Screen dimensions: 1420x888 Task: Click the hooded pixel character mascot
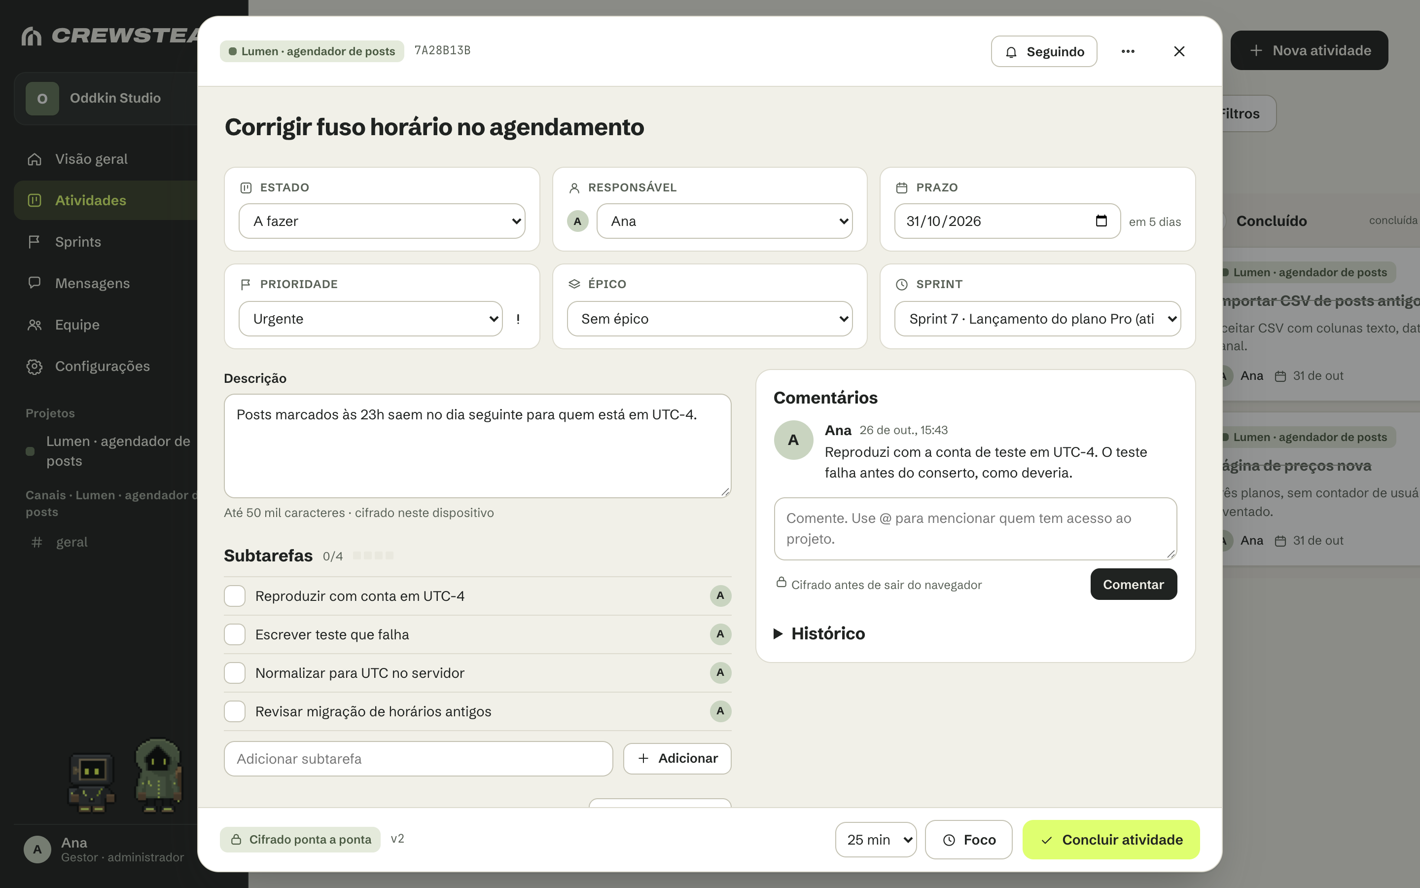point(158,775)
